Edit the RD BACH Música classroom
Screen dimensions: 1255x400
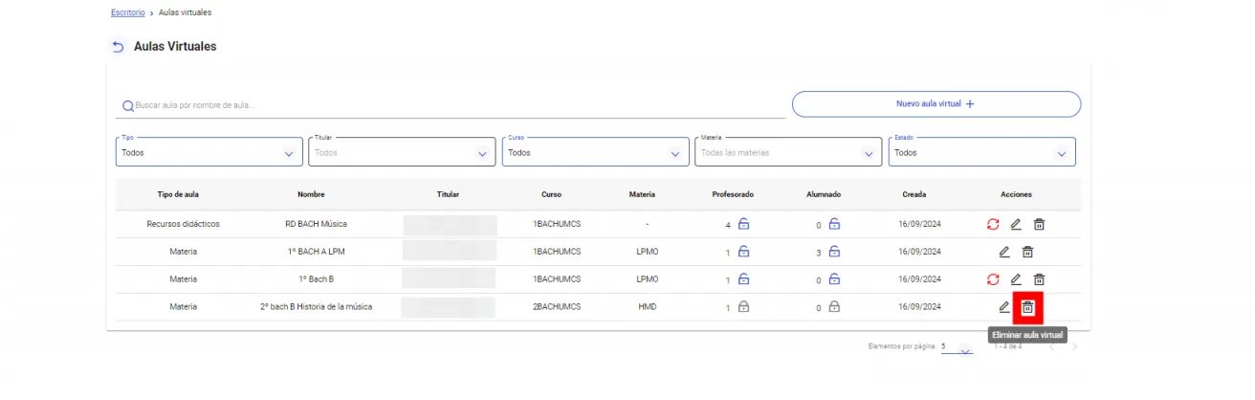[1016, 225]
